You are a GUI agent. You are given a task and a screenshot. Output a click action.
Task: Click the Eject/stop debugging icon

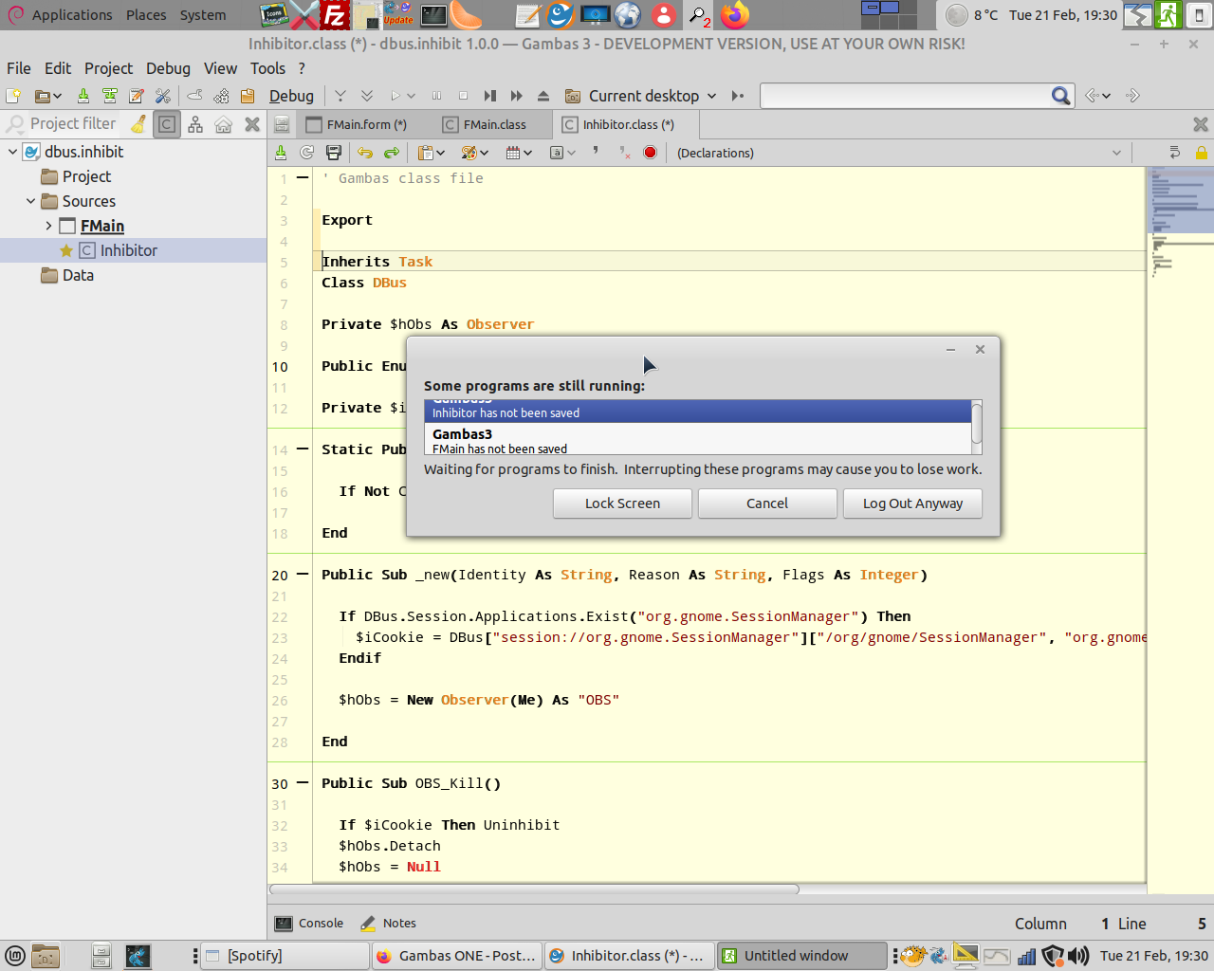point(543,96)
